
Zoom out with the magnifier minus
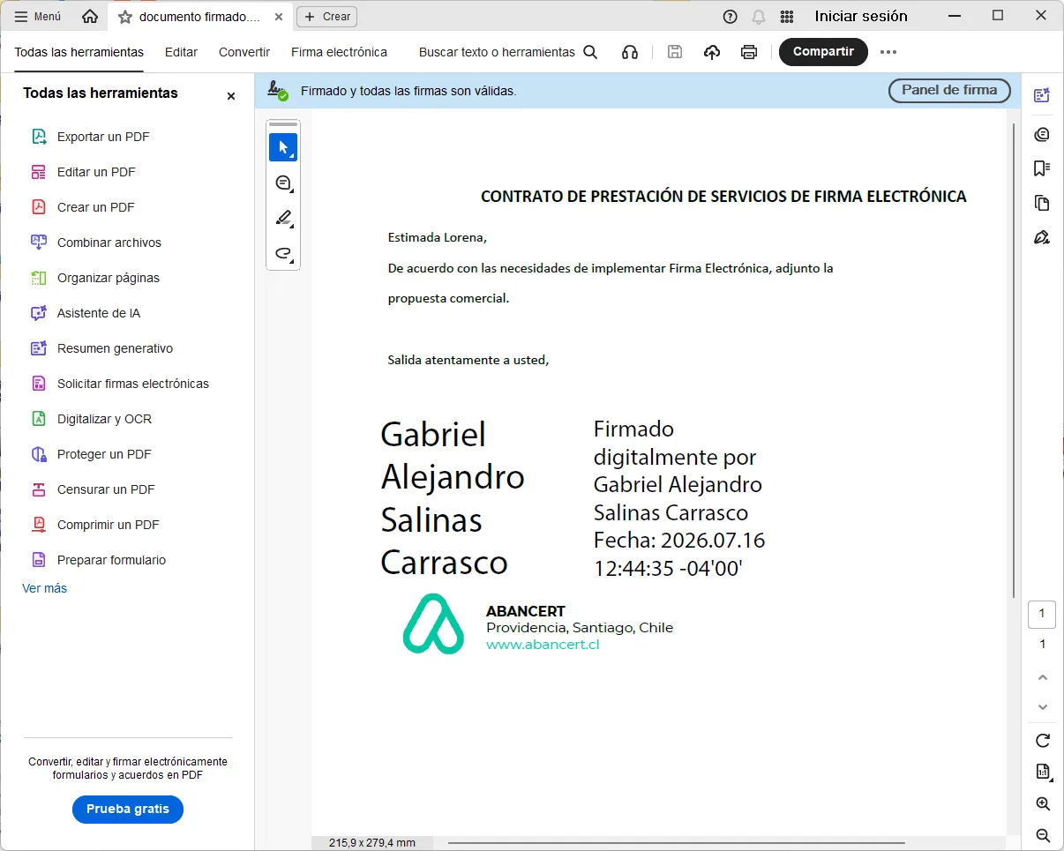click(x=1043, y=835)
